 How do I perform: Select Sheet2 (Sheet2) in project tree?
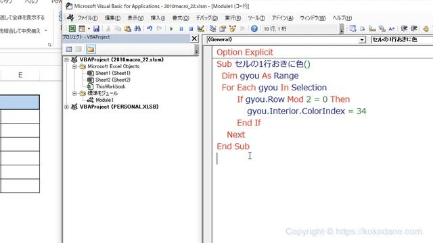113,80
